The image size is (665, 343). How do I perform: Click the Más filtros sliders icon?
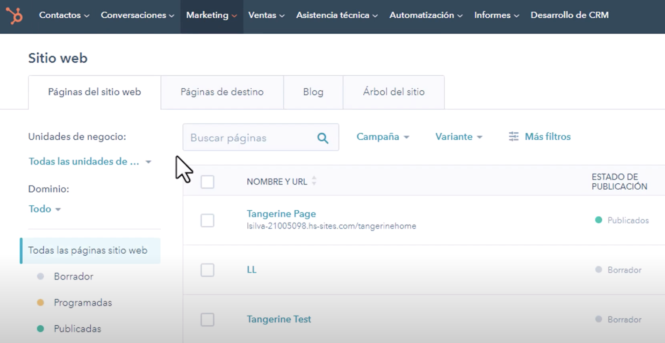[x=514, y=137]
